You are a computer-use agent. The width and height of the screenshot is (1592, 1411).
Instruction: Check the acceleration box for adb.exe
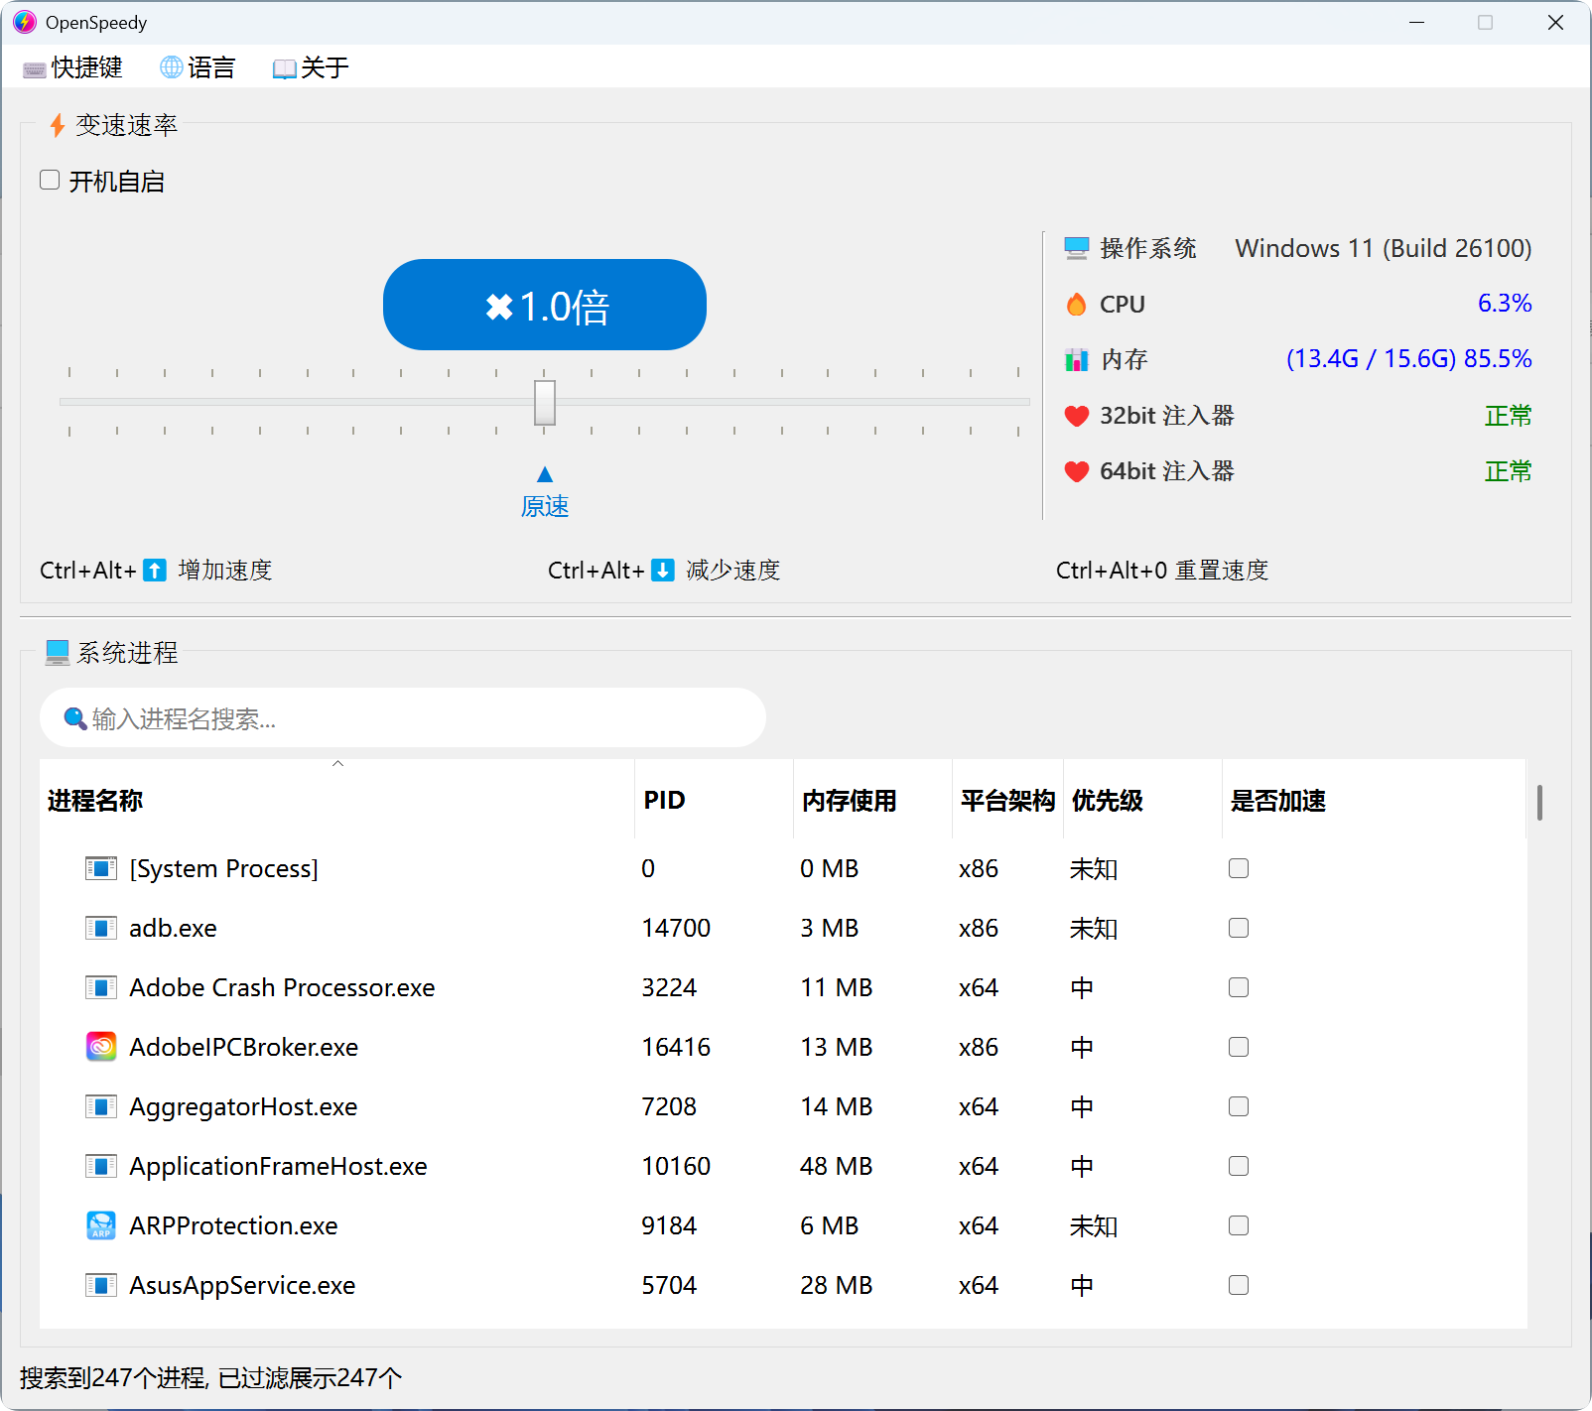pyautogui.click(x=1238, y=928)
